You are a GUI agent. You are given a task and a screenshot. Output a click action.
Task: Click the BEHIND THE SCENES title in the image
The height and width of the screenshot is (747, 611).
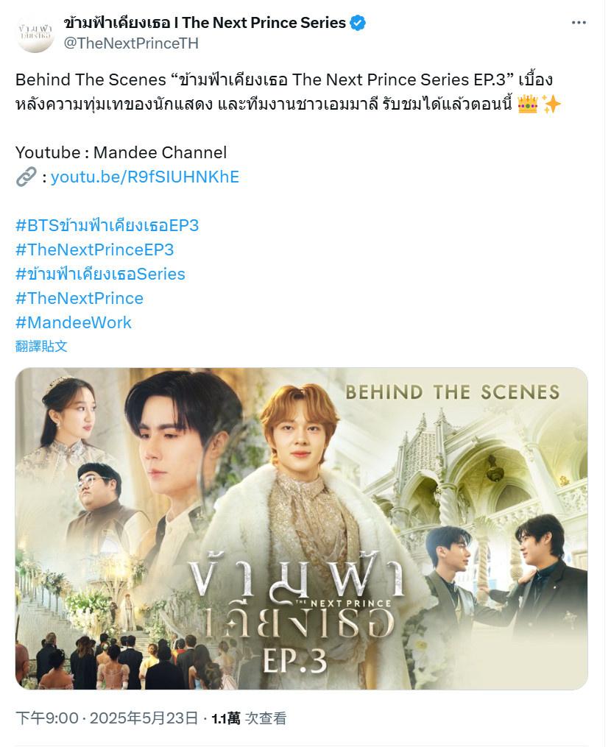[x=452, y=392]
